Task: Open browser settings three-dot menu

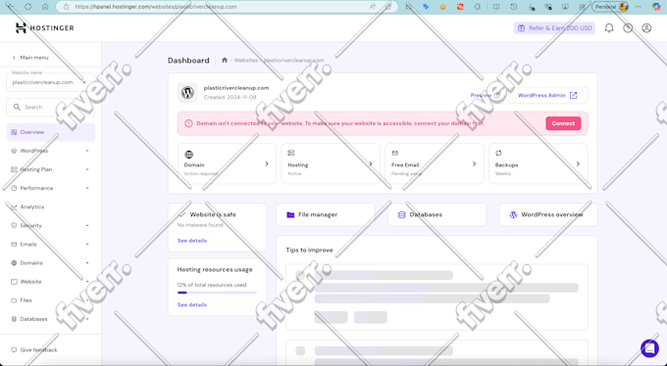Action: (x=639, y=7)
